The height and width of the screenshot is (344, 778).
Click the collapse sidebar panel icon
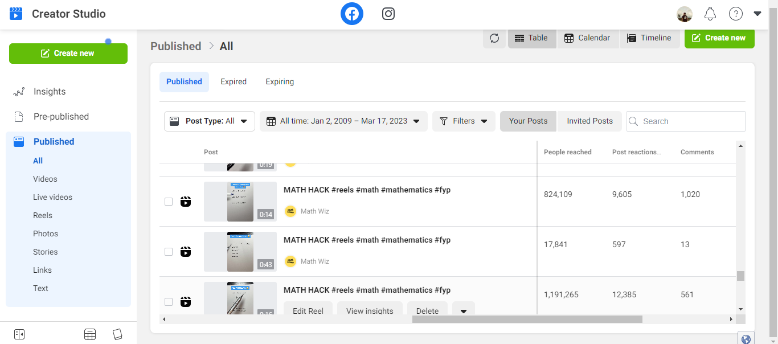[x=19, y=334]
